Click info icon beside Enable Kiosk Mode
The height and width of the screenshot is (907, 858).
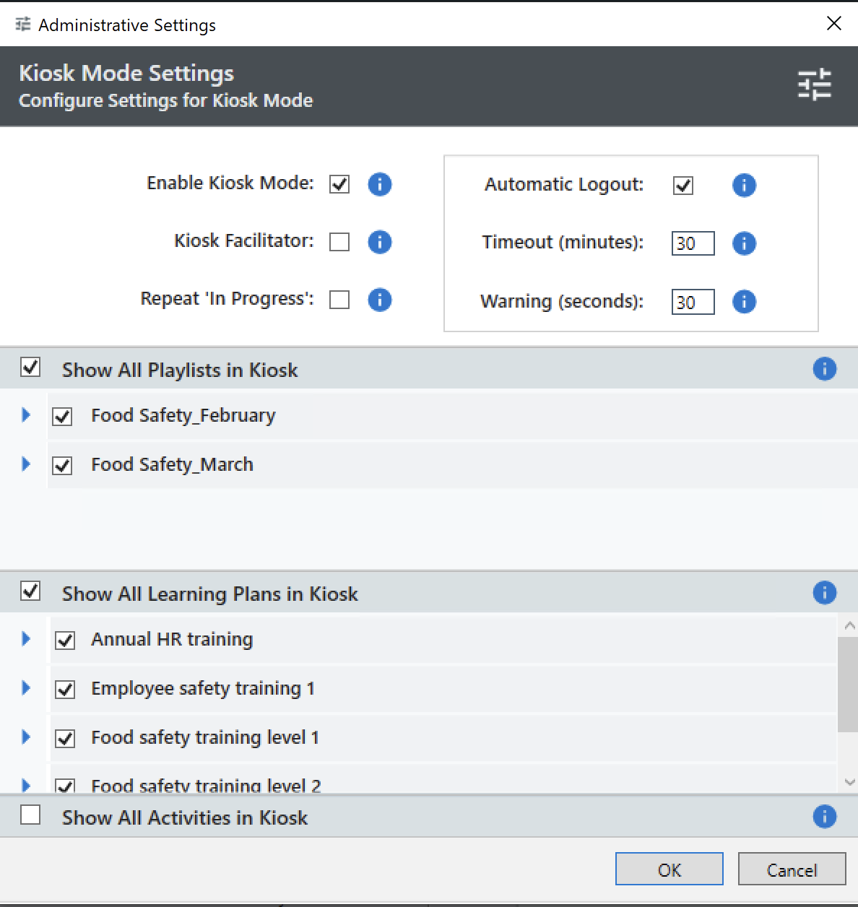tap(380, 184)
